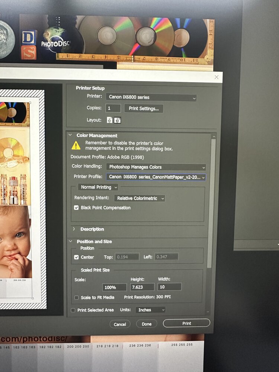Toggle Black Point Compensation checkbox
Viewport: 279px width, 372px height.
pyautogui.click(x=77, y=208)
